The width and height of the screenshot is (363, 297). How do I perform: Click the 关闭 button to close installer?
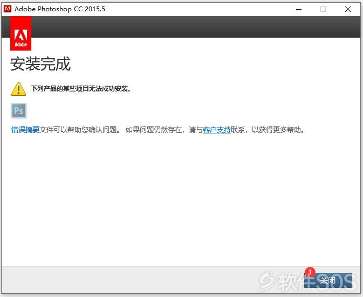click(328, 280)
